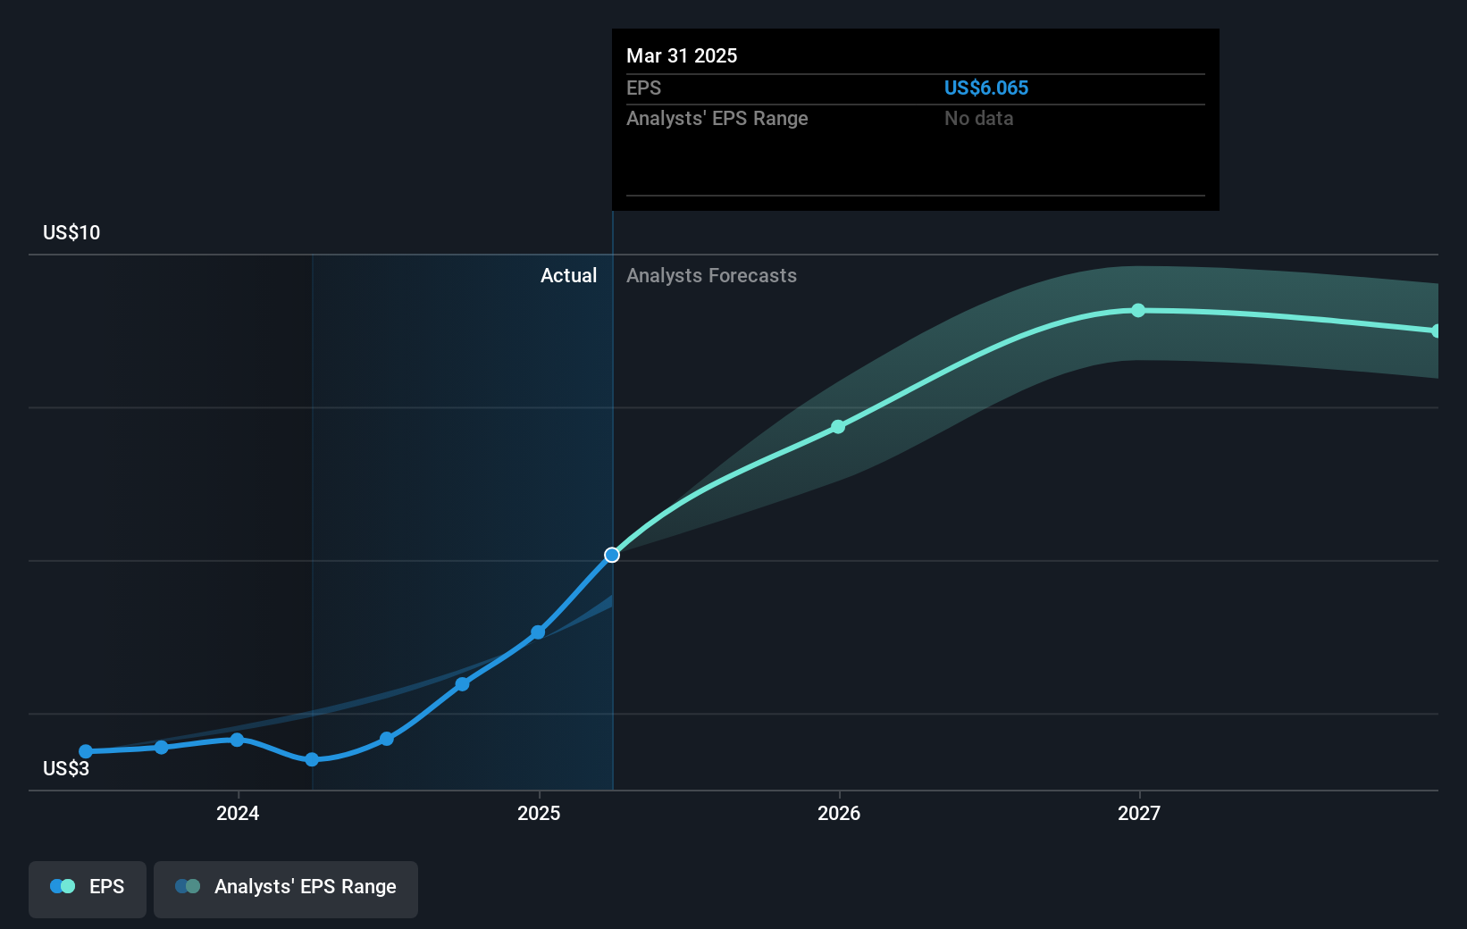Click the US$6.065 EPS value in tooltip
1467x929 pixels.
(986, 88)
